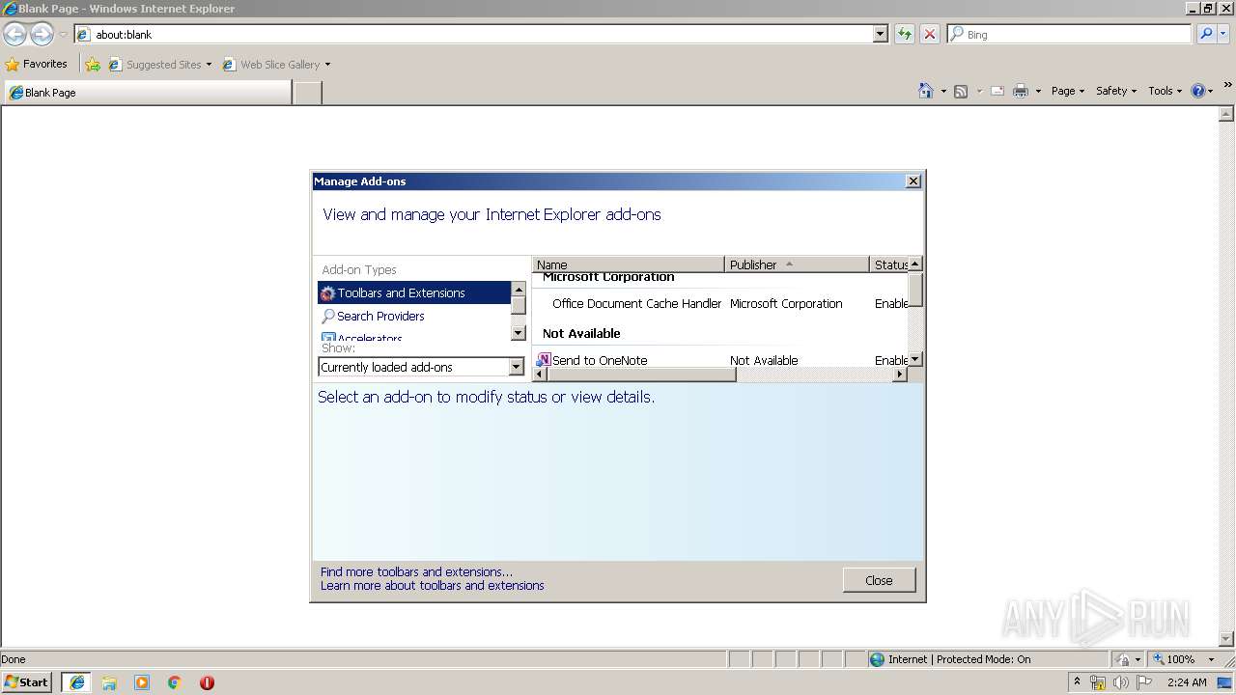Select Toolbars and Extensions add-on type
Viewport: 1236px width, 695px height.
click(414, 292)
